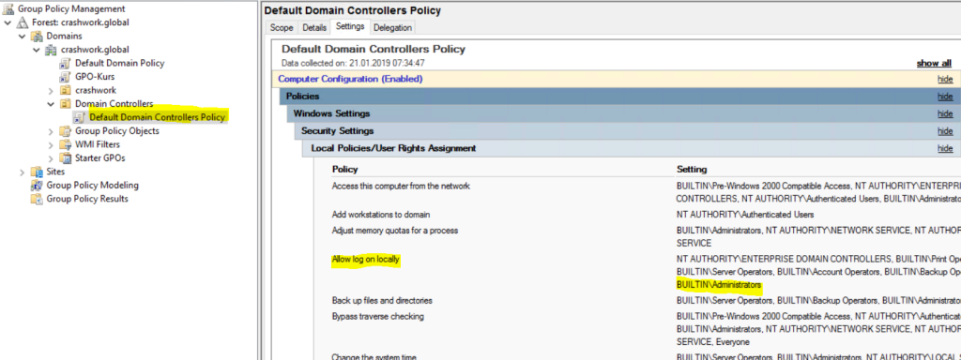Screen dimensions: 961x360
Task: Open the Delegation tab
Action: [393, 27]
